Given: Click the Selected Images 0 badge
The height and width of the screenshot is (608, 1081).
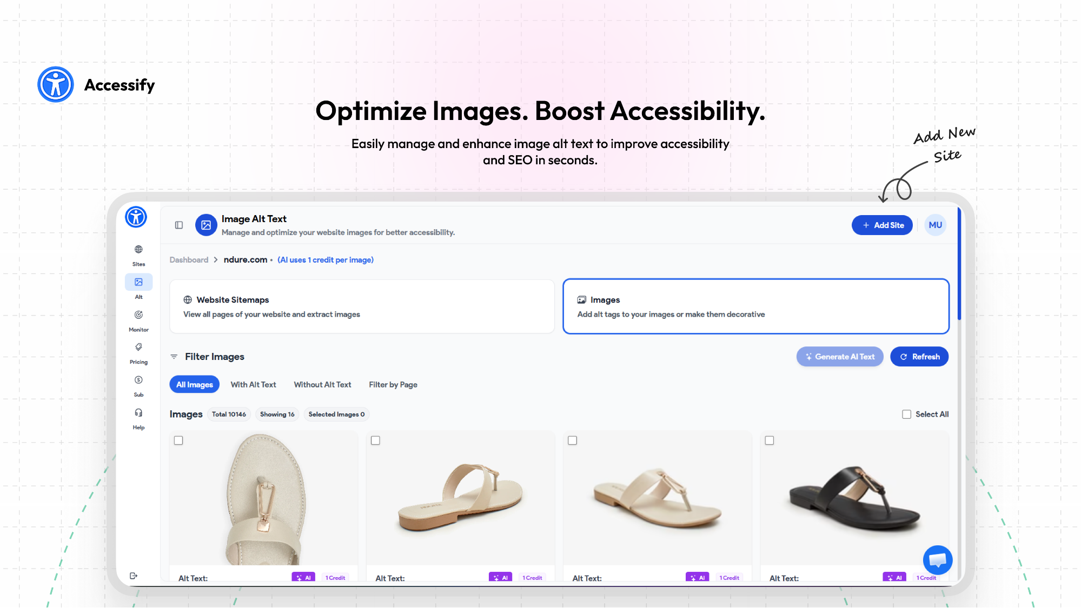Looking at the screenshot, I should tap(336, 415).
